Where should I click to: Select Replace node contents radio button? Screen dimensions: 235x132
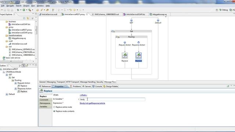(54, 111)
